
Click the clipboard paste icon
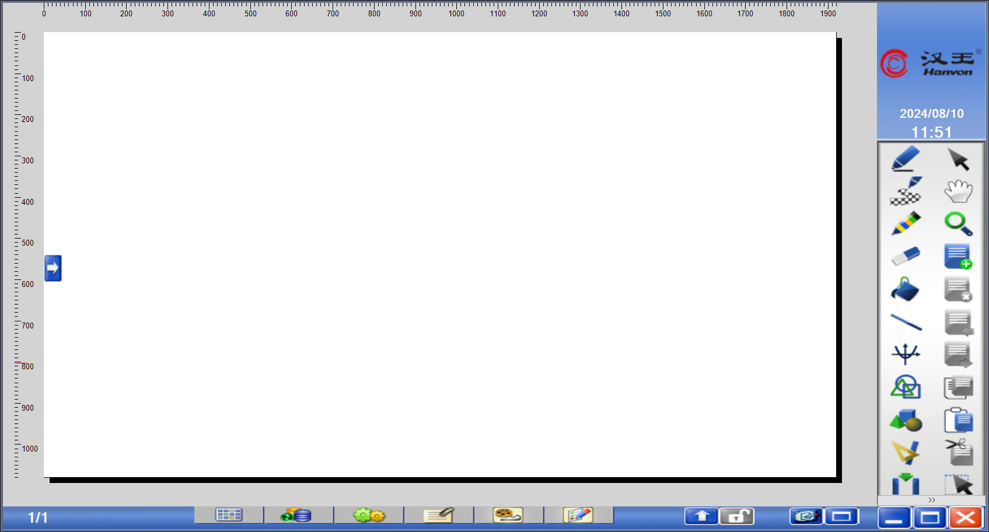(958, 420)
